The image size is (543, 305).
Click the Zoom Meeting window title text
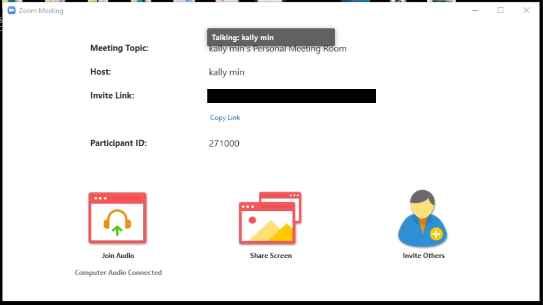pyautogui.click(x=41, y=11)
